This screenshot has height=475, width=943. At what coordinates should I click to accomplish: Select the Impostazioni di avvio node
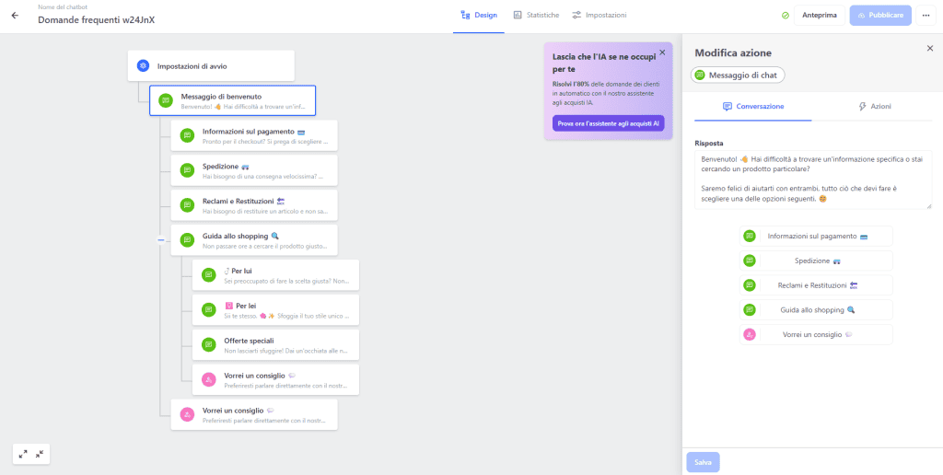(x=211, y=66)
